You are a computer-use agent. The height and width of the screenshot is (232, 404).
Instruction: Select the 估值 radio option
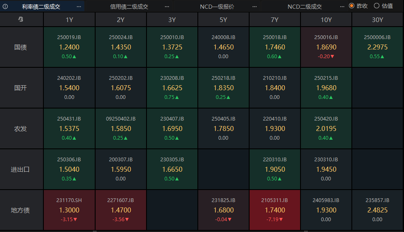pos(376,6)
